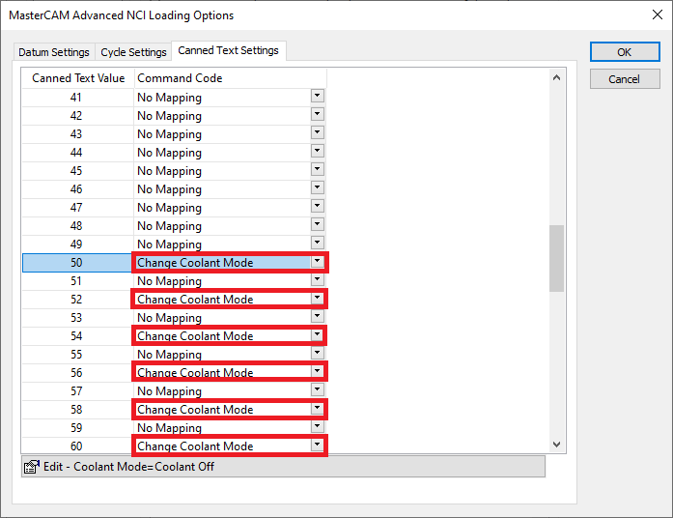Open the dropdown arrow on row 53
This screenshot has height=518, width=673.
point(317,316)
